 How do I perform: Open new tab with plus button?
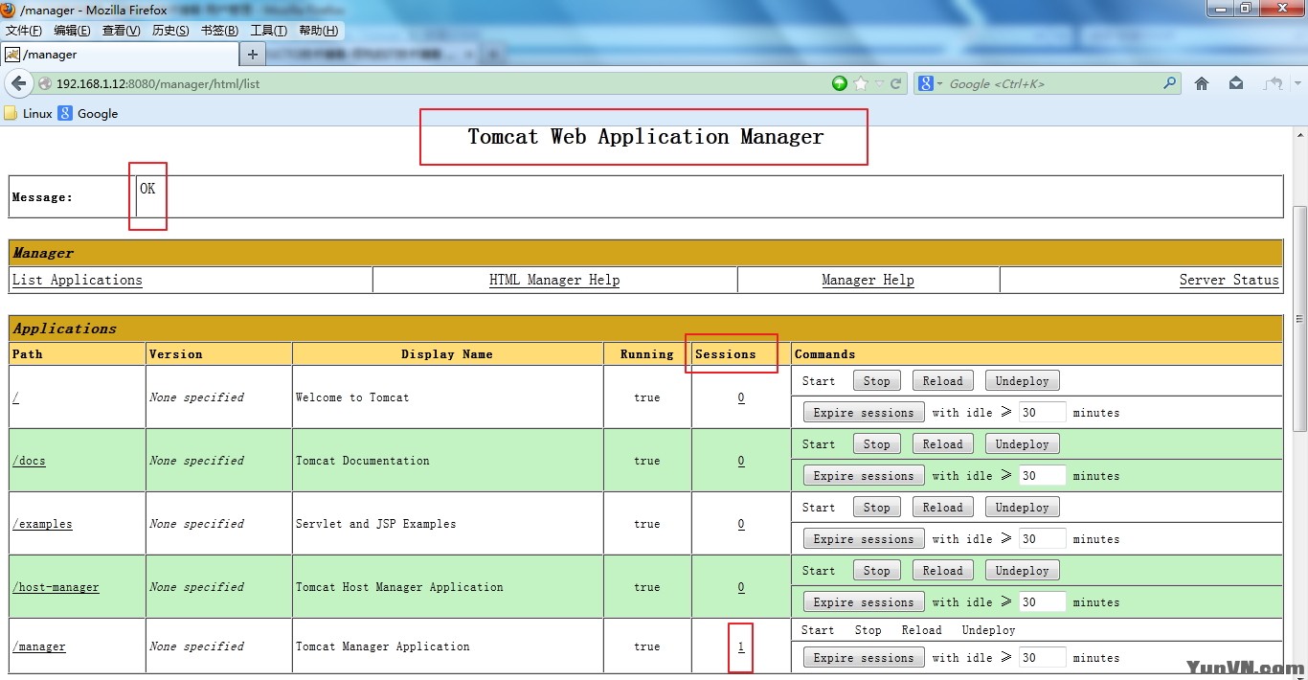tap(253, 55)
